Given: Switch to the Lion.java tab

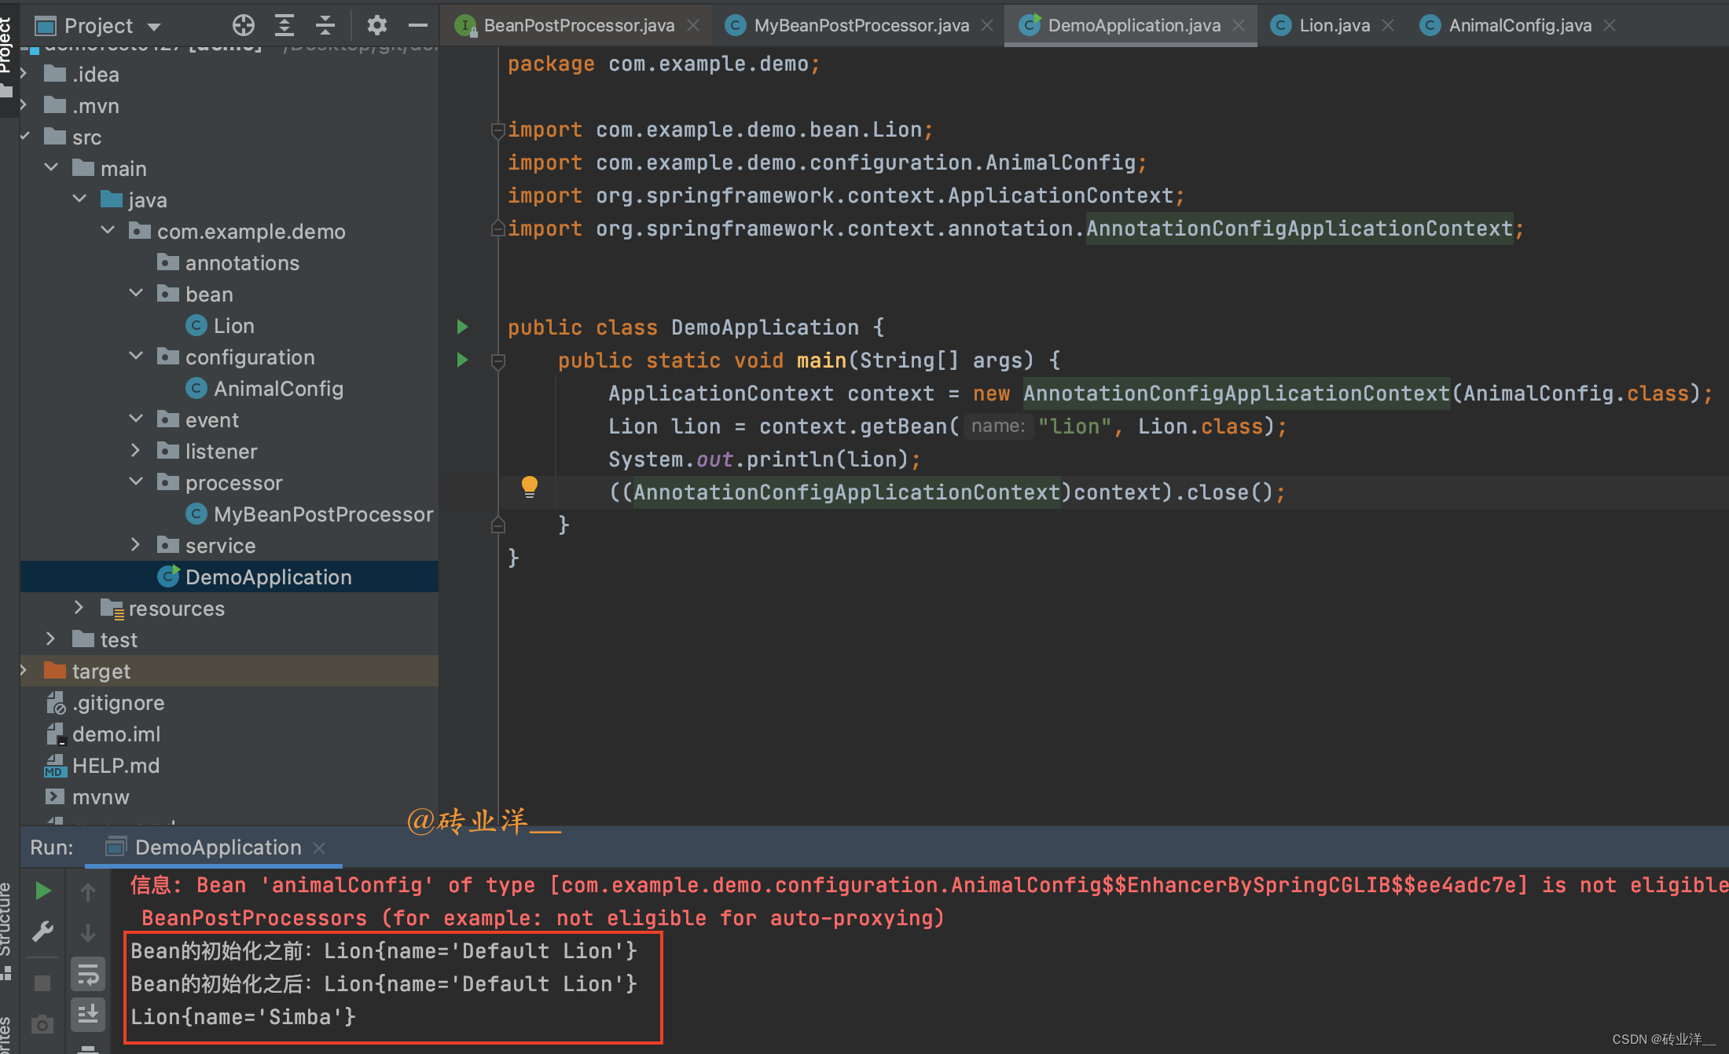Looking at the screenshot, I should click(x=1333, y=26).
